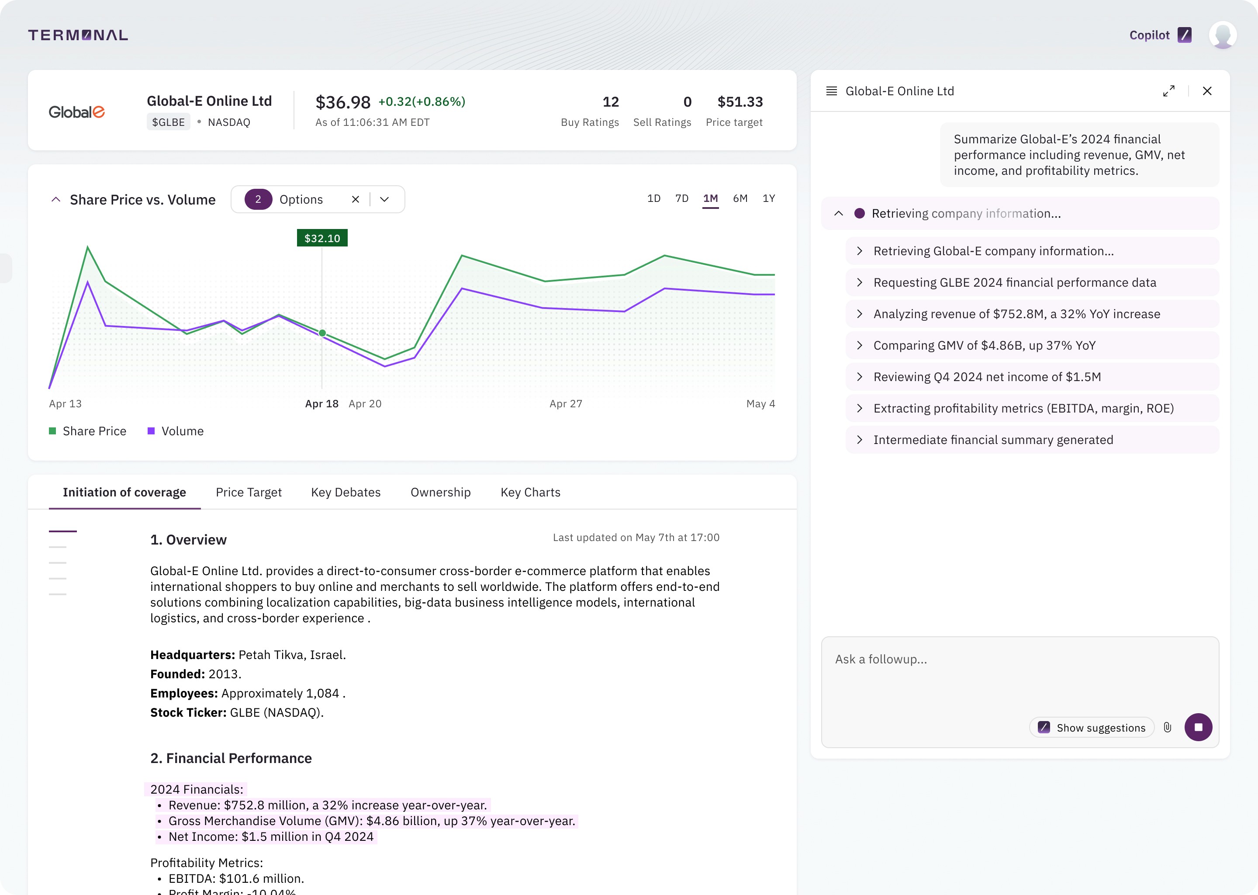Open the Key Debates tab
The width and height of the screenshot is (1258, 895).
(x=346, y=492)
